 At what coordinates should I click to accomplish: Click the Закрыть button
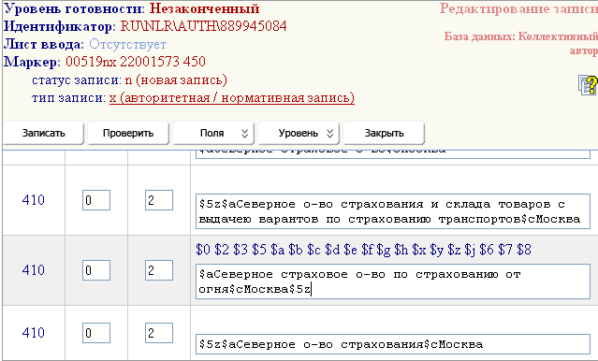(384, 133)
